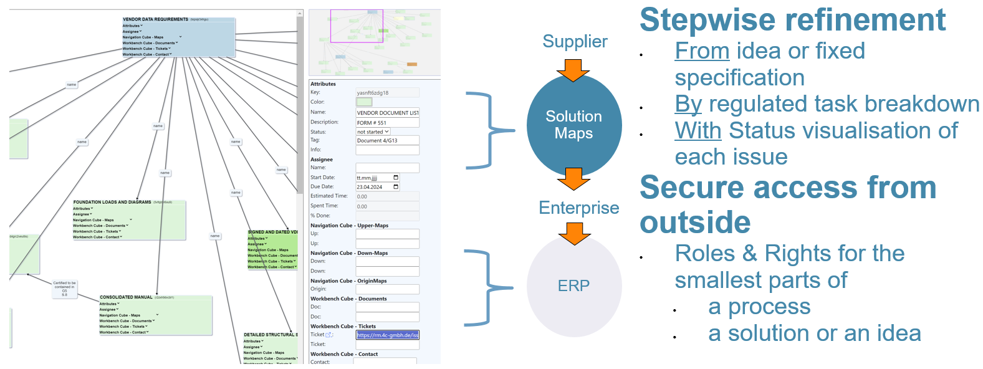Expand Workbench Cube - Documents in FOUNDATION LOADS node
983x369 pixels.
tap(127, 225)
